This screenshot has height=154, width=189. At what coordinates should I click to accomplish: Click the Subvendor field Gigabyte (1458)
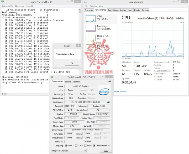[99, 106]
